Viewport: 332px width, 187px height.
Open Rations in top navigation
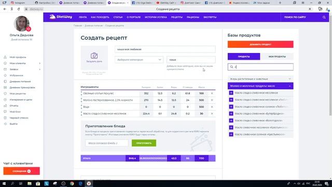point(192,17)
